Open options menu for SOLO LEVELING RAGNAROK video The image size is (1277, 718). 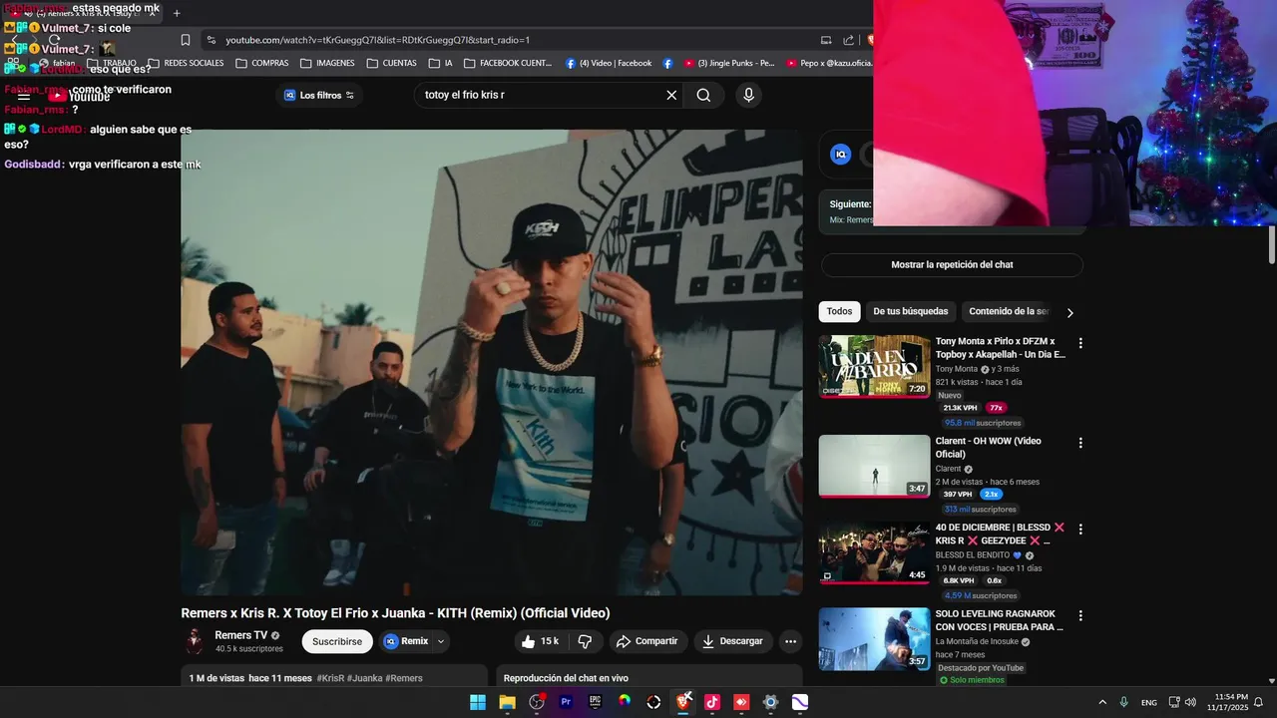point(1079,616)
